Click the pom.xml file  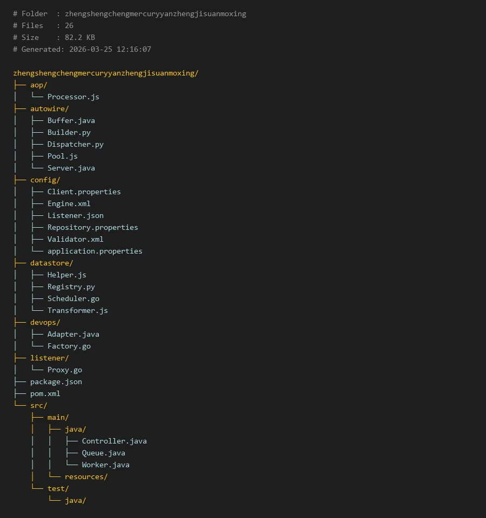(45, 393)
